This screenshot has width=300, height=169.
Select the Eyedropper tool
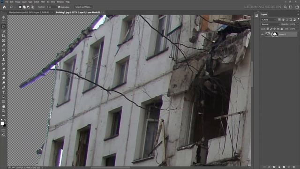(3, 45)
